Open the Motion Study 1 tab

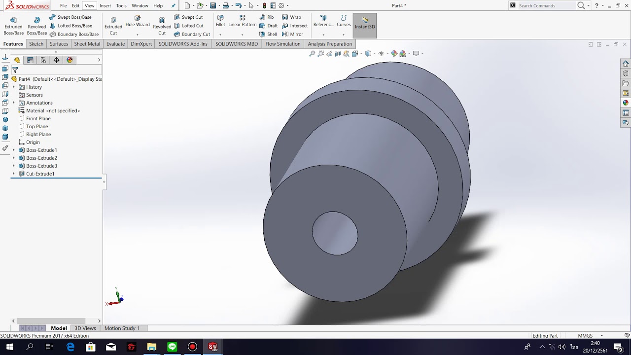click(x=122, y=328)
